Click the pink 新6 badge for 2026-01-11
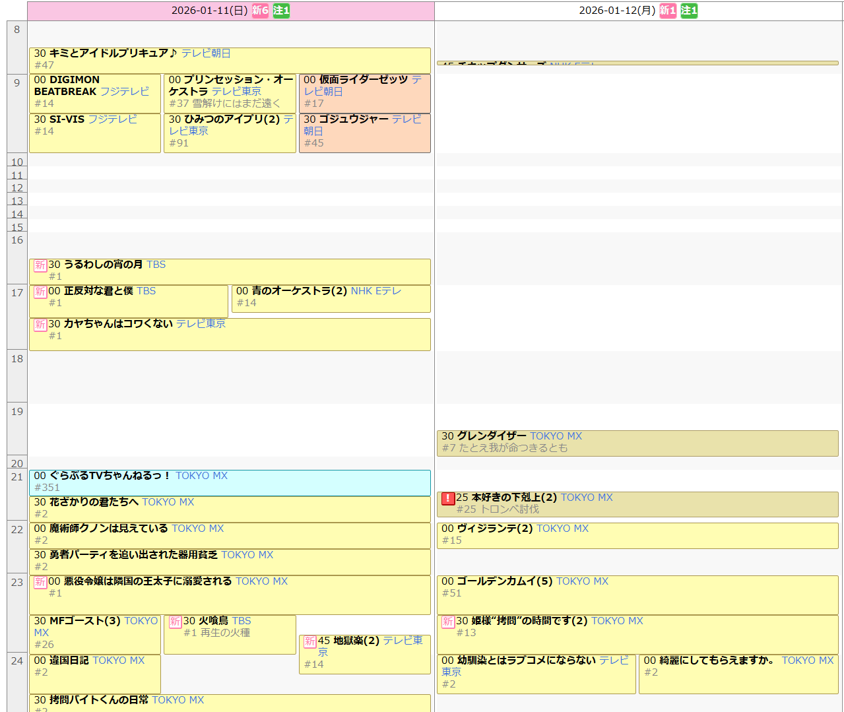Image resolution: width=844 pixels, height=712 pixels. tap(260, 11)
